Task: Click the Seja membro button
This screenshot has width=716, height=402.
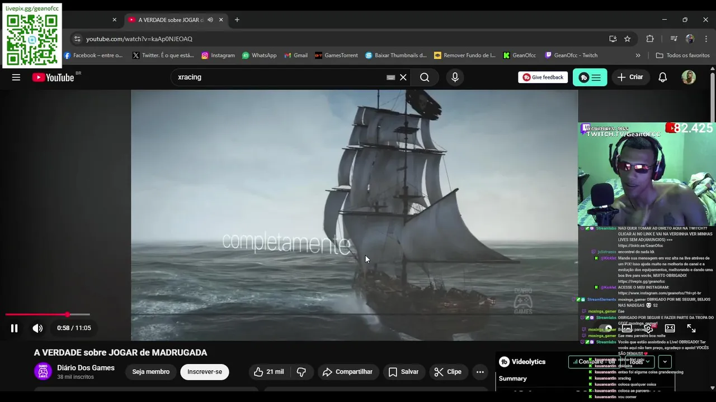Action: [x=150, y=372]
